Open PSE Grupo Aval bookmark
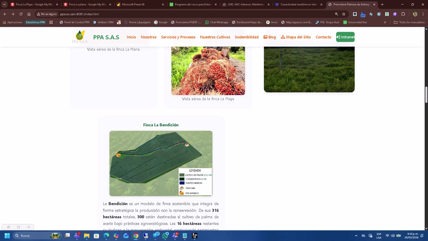The height and width of the screenshot is (241, 428). 327,22
